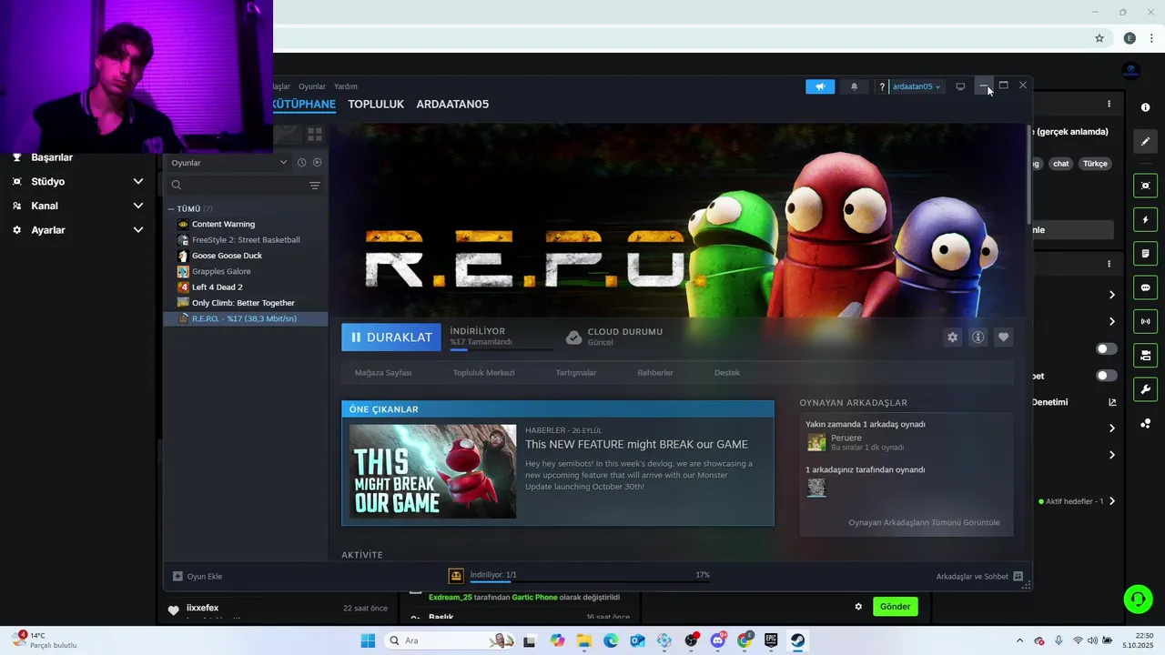
Task: Open Discord from the taskbar
Action: [x=717, y=640]
